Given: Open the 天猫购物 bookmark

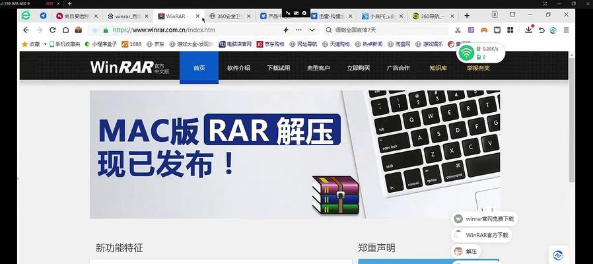Looking at the screenshot, I should [x=336, y=44].
